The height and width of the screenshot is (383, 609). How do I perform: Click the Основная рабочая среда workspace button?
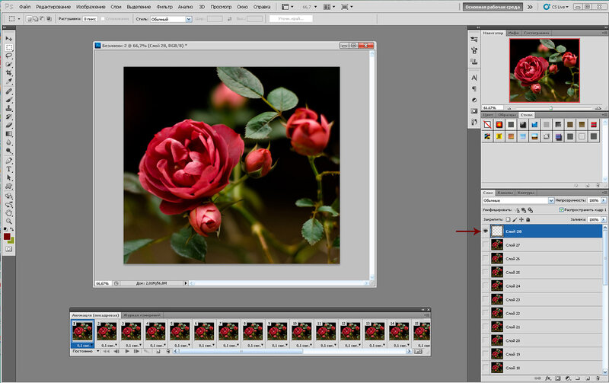click(x=493, y=7)
